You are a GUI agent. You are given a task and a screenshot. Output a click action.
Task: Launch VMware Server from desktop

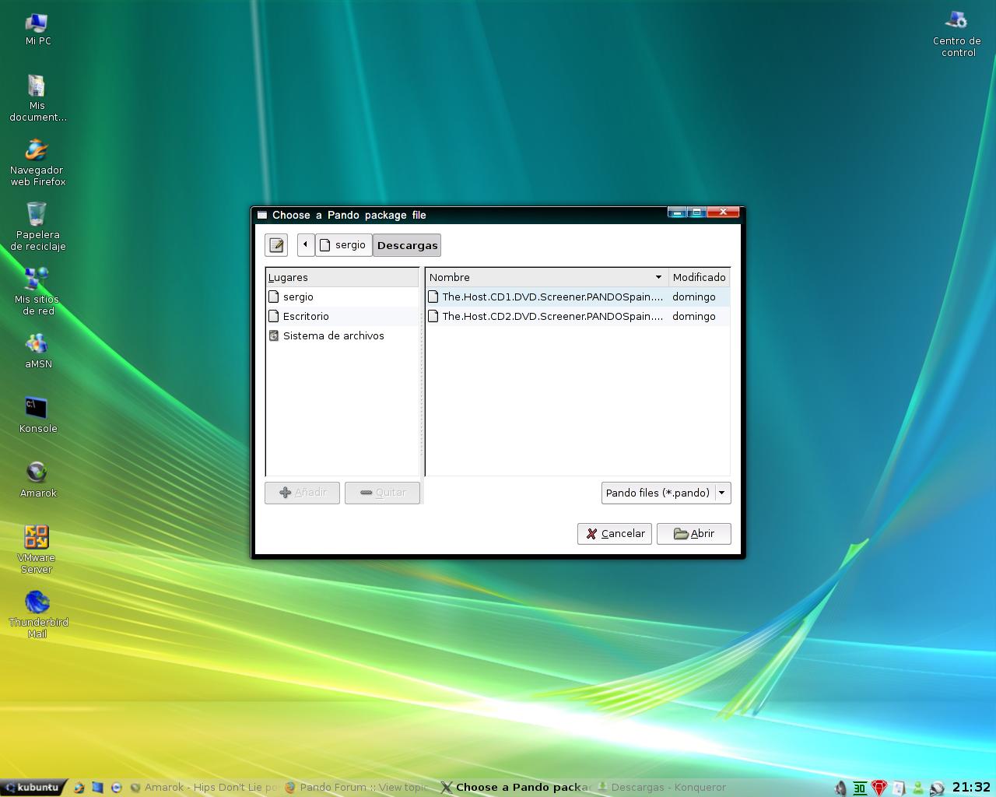[37, 549]
